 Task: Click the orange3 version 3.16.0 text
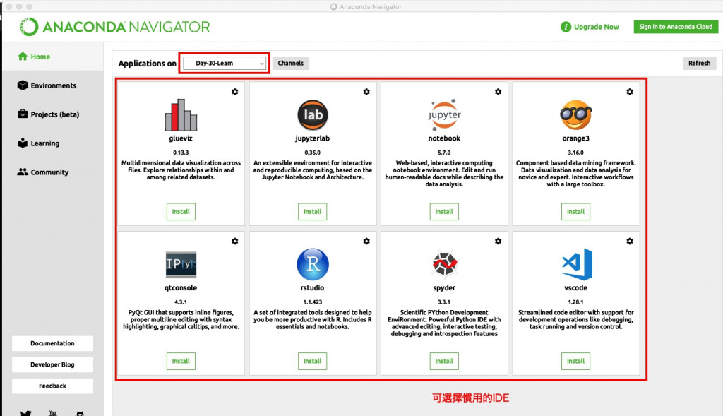coord(576,153)
